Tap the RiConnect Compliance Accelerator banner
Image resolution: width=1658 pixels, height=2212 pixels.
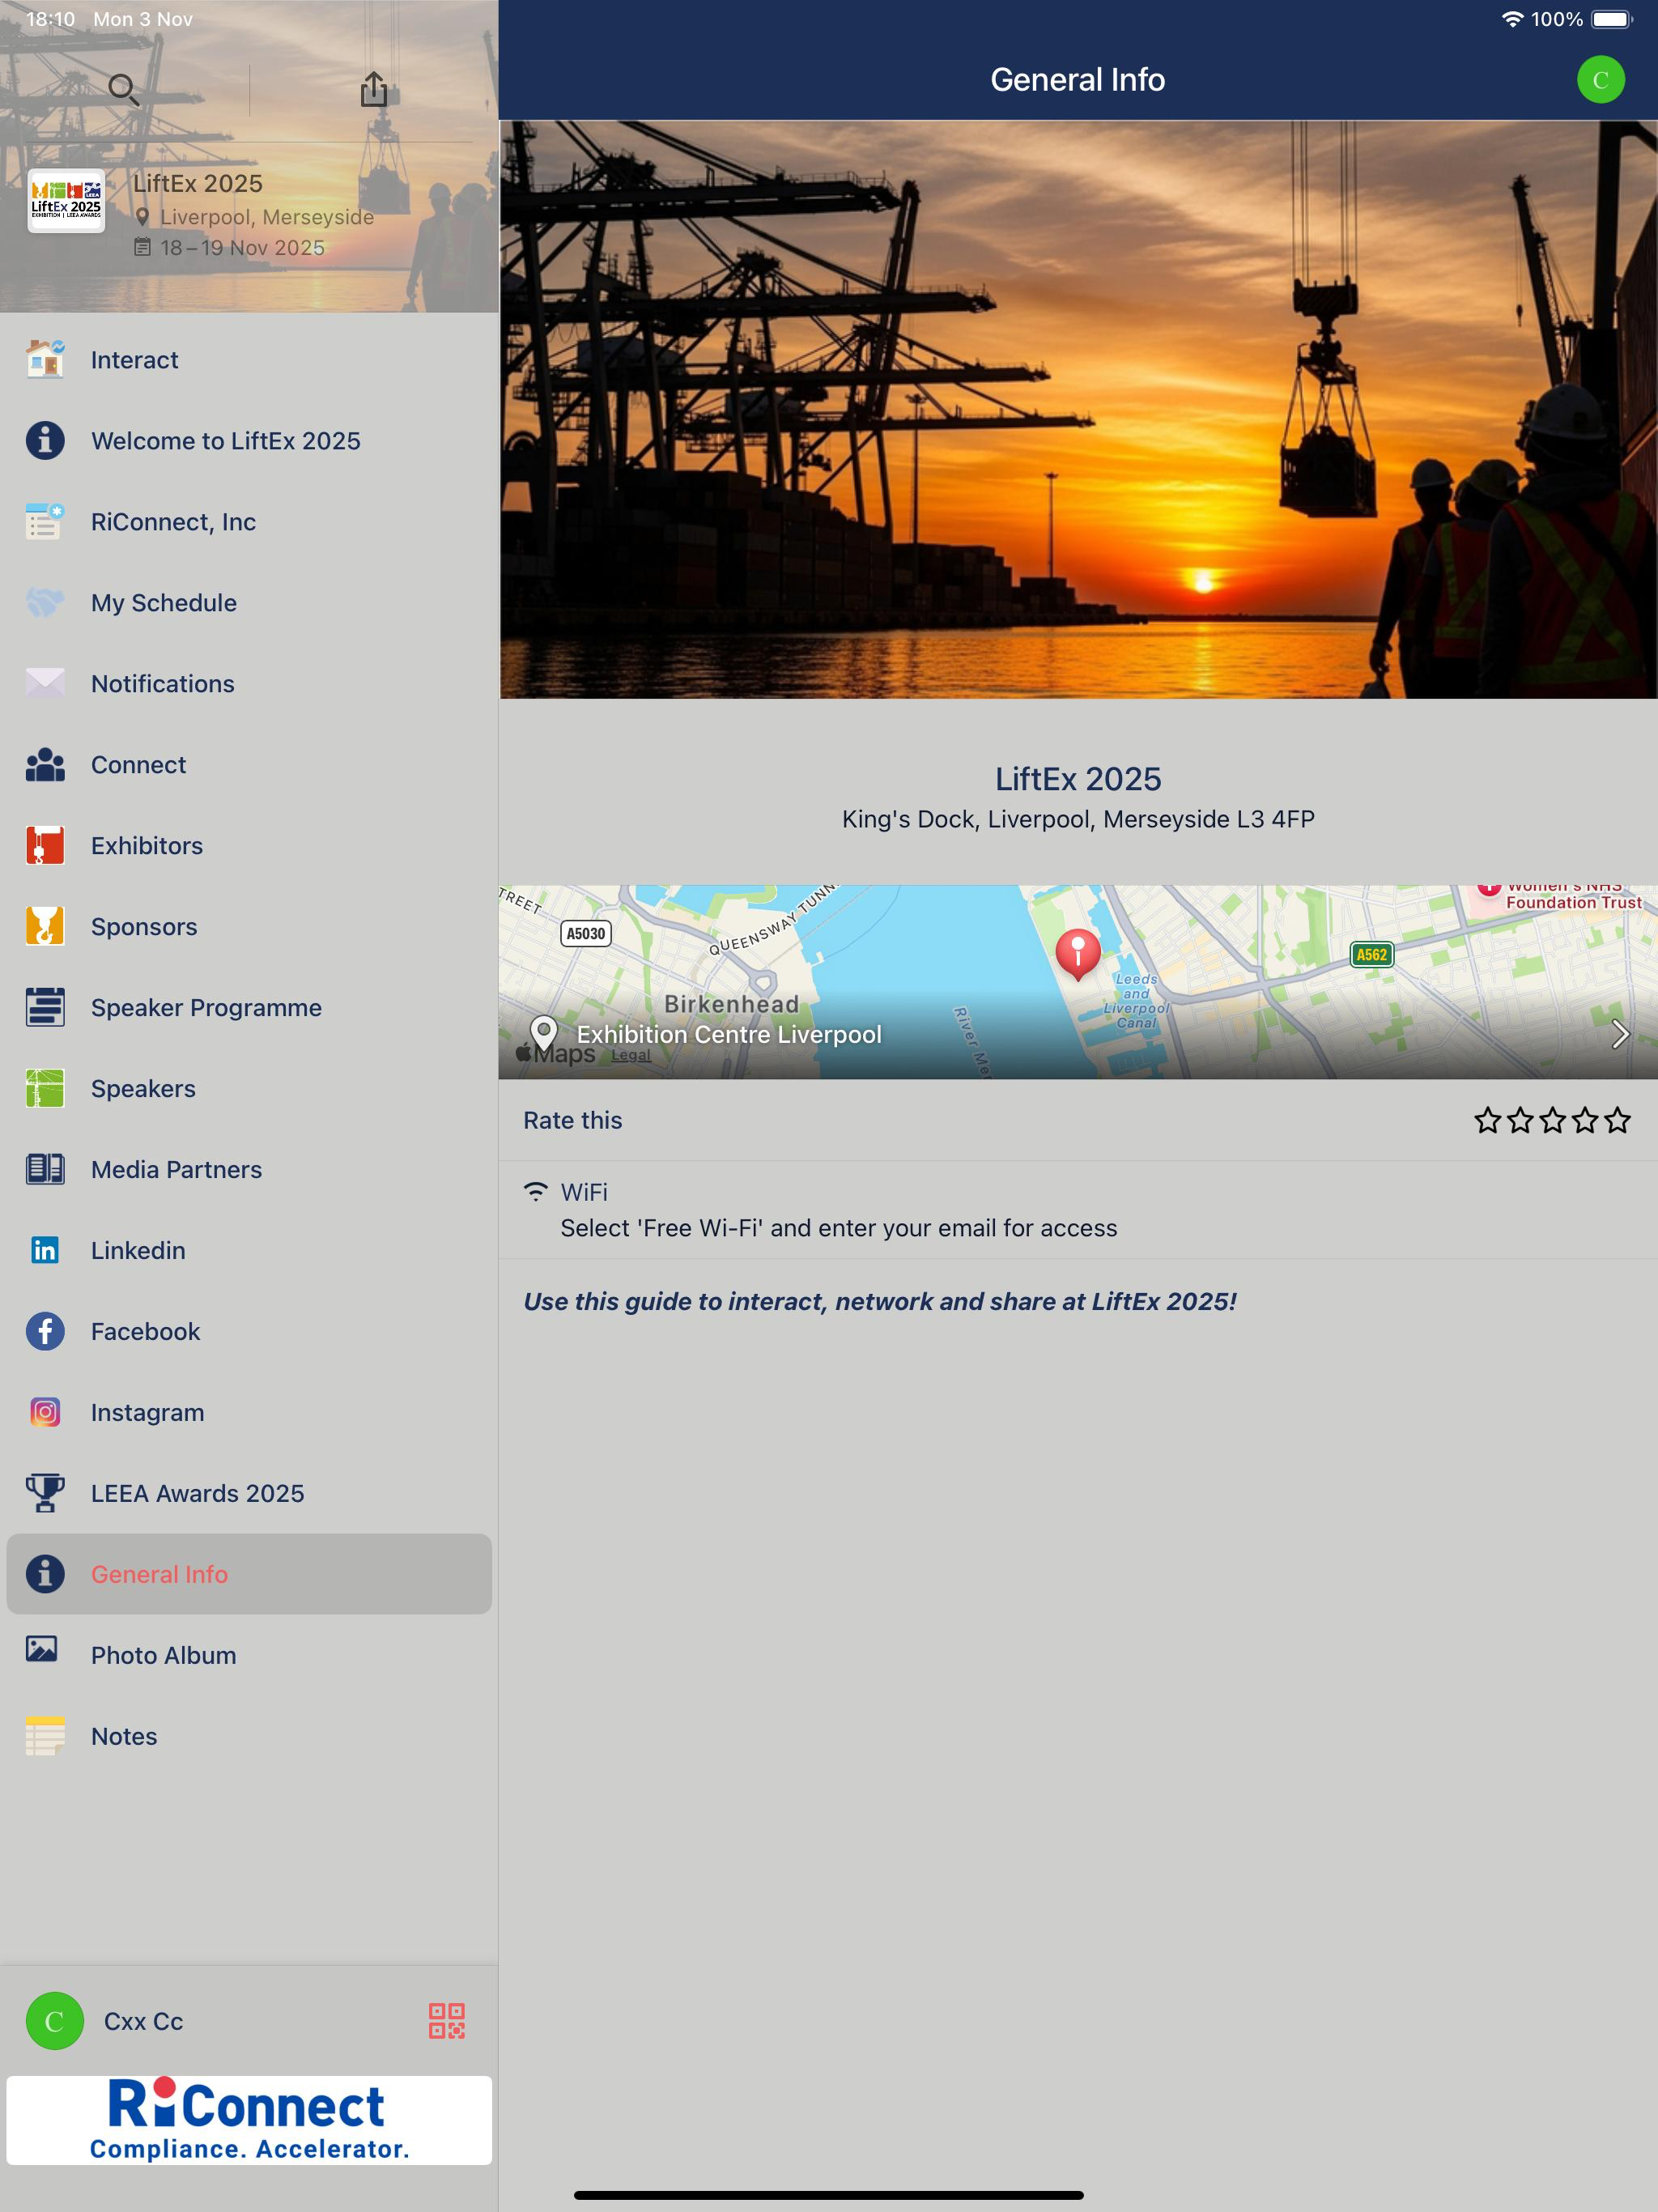pos(249,2121)
